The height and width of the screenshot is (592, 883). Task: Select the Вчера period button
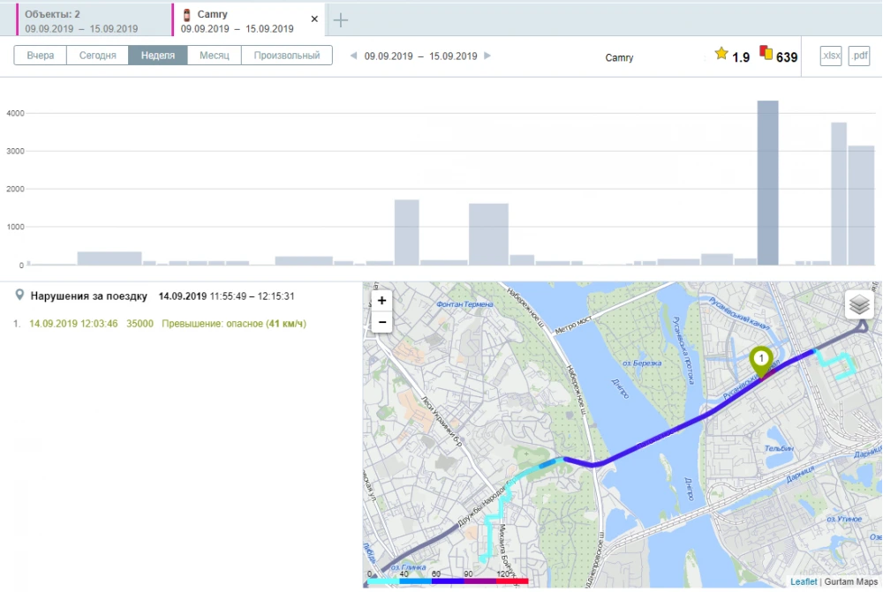[41, 56]
